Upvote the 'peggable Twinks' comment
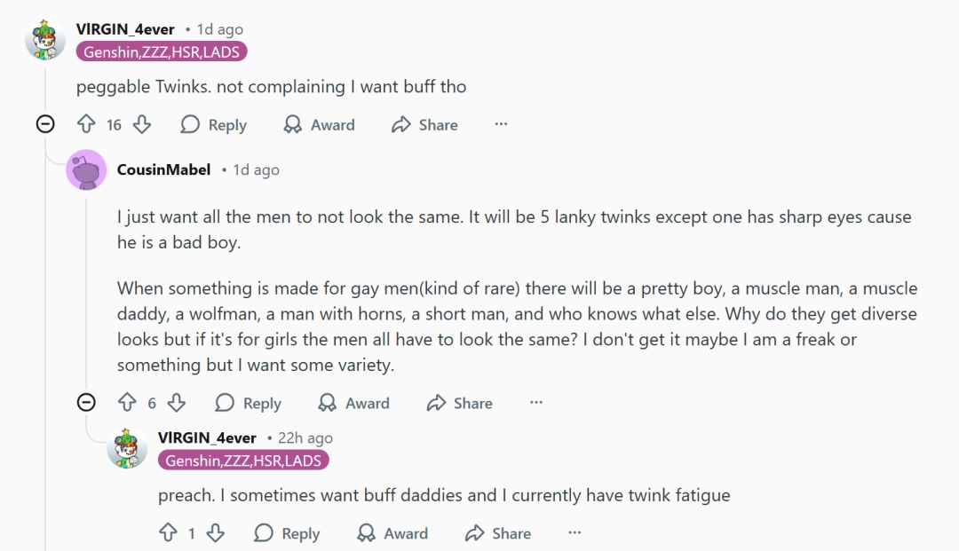The image size is (959, 551). point(86,125)
